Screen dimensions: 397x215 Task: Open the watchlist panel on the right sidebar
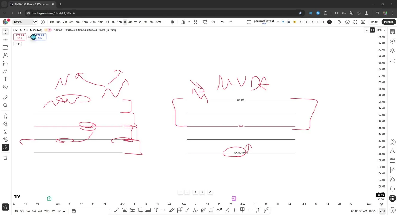pyautogui.click(x=393, y=32)
